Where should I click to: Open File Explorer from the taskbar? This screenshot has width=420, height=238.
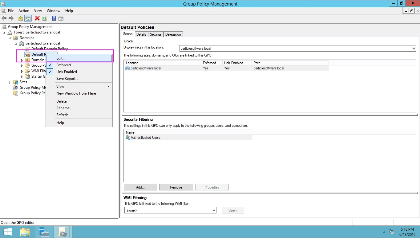point(25,232)
